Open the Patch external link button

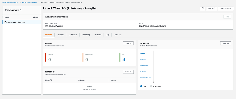click(212, 8)
